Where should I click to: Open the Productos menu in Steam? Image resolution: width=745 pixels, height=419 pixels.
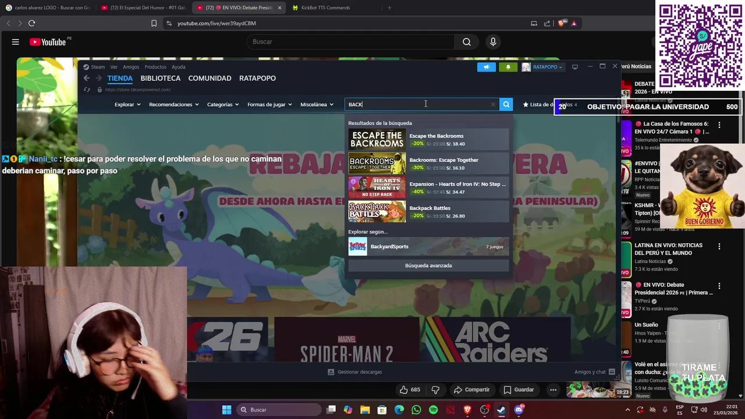click(x=155, y=67)
